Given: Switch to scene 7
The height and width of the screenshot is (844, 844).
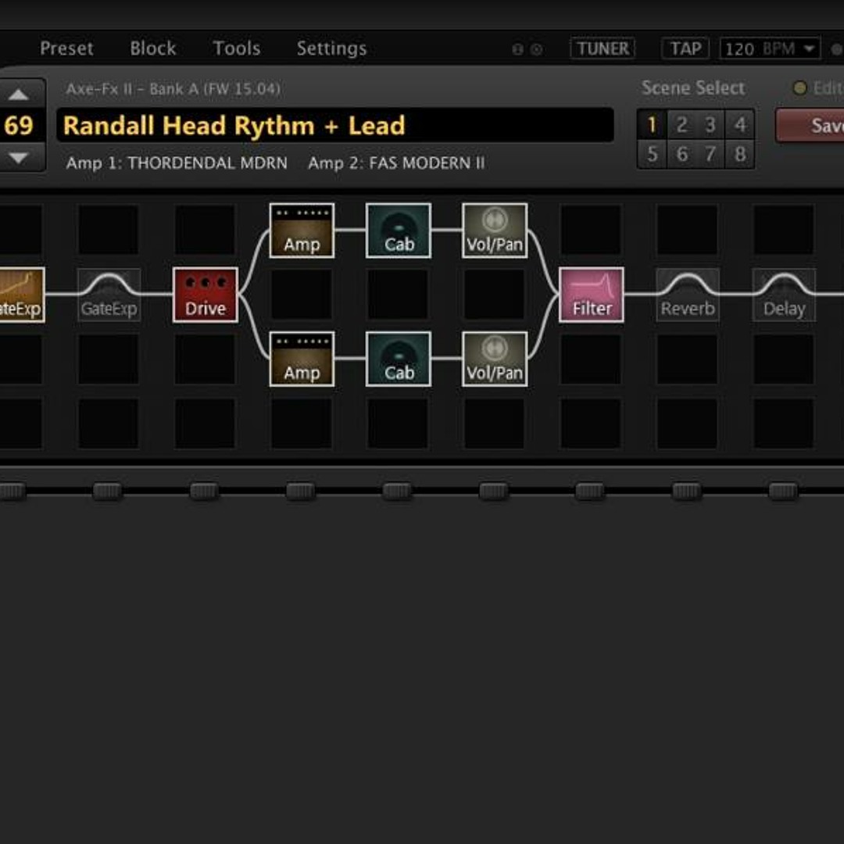Looking at the screenshot, I should (x=710, y=154).
